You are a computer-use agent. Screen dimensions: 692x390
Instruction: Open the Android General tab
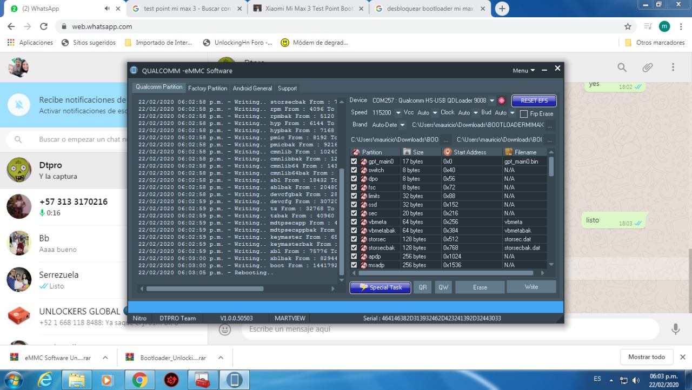[x=252, y=88]
